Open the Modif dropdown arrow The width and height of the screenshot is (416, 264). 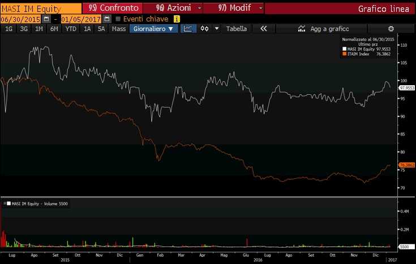[260, 8]
